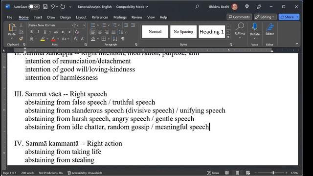Viewport: 313px width, 176px height.
Task: Apply the Normal style
Action: (x=155, y=31)
